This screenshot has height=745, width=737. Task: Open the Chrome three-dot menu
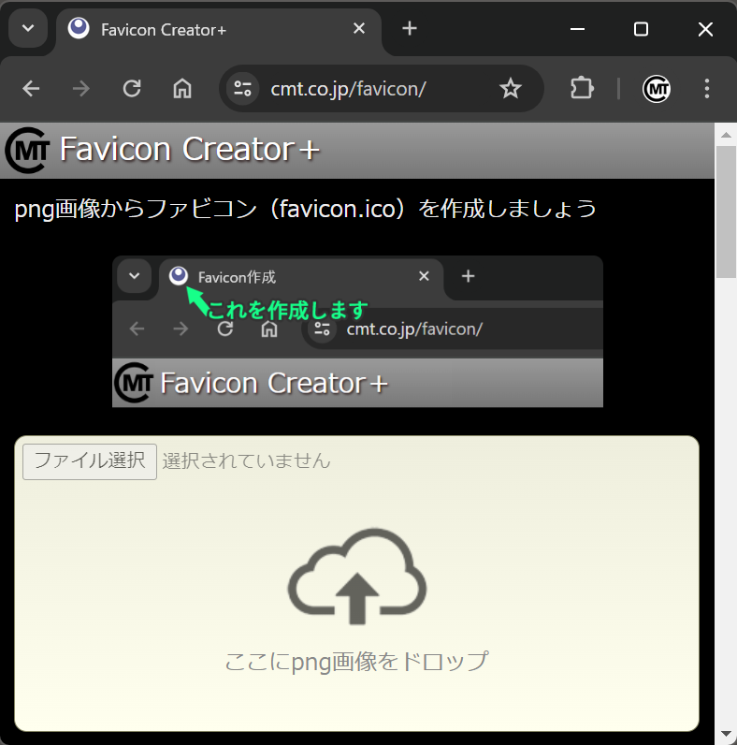tap(707, 89)
